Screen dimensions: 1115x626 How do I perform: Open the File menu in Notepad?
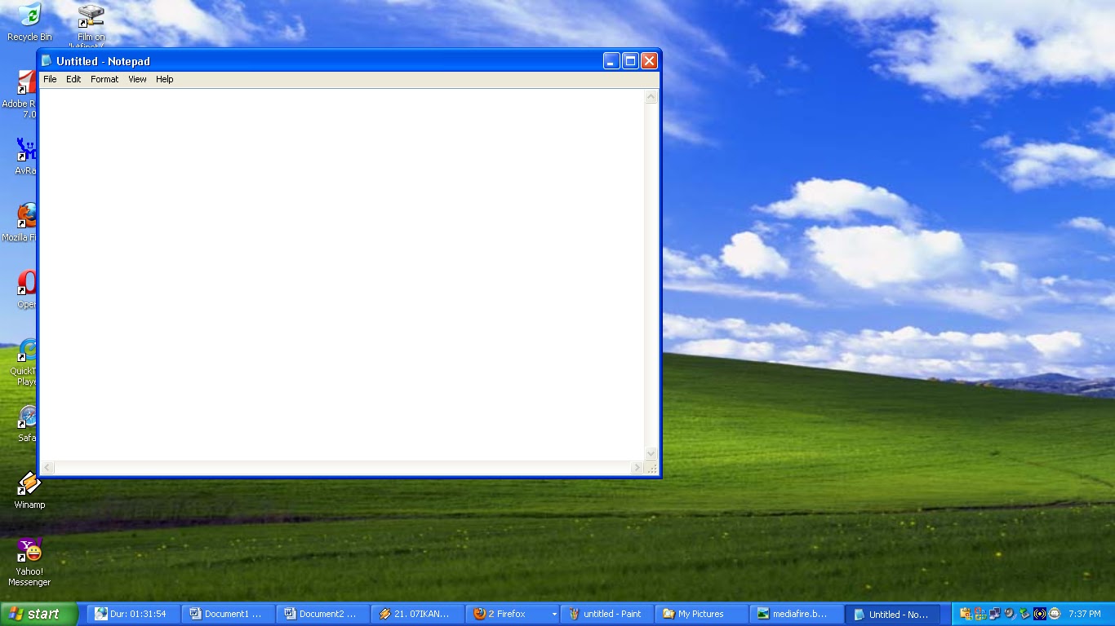coord(50,79)
